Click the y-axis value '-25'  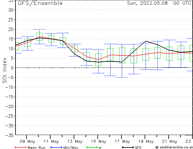point(9,116)
